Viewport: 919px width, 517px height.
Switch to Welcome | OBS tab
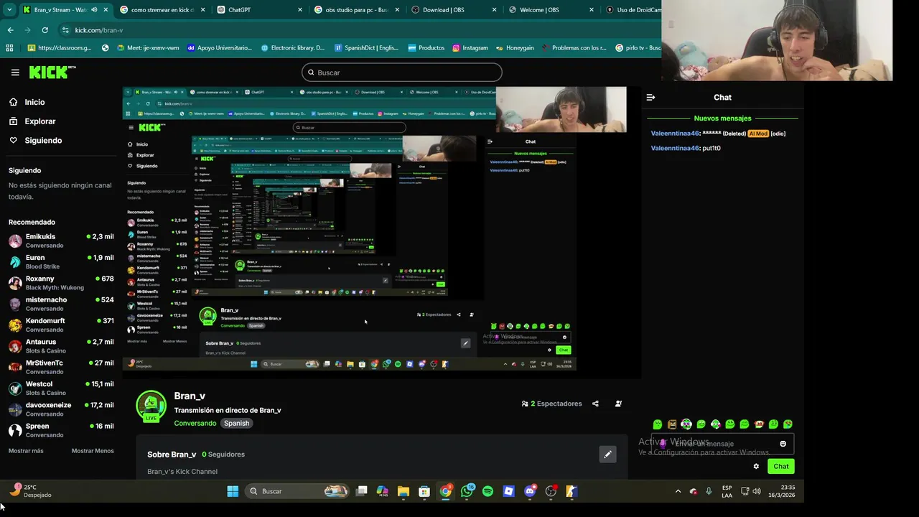click(551, 10)
